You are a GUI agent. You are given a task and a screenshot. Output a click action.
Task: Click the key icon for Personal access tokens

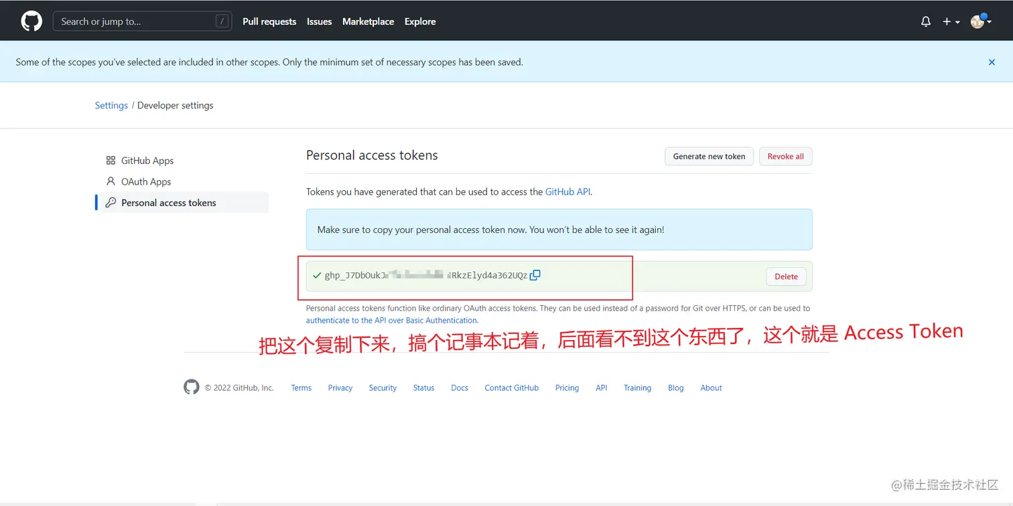(x=111, y=203)
